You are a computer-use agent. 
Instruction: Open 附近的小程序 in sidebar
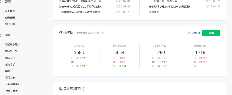coord(12,44)
